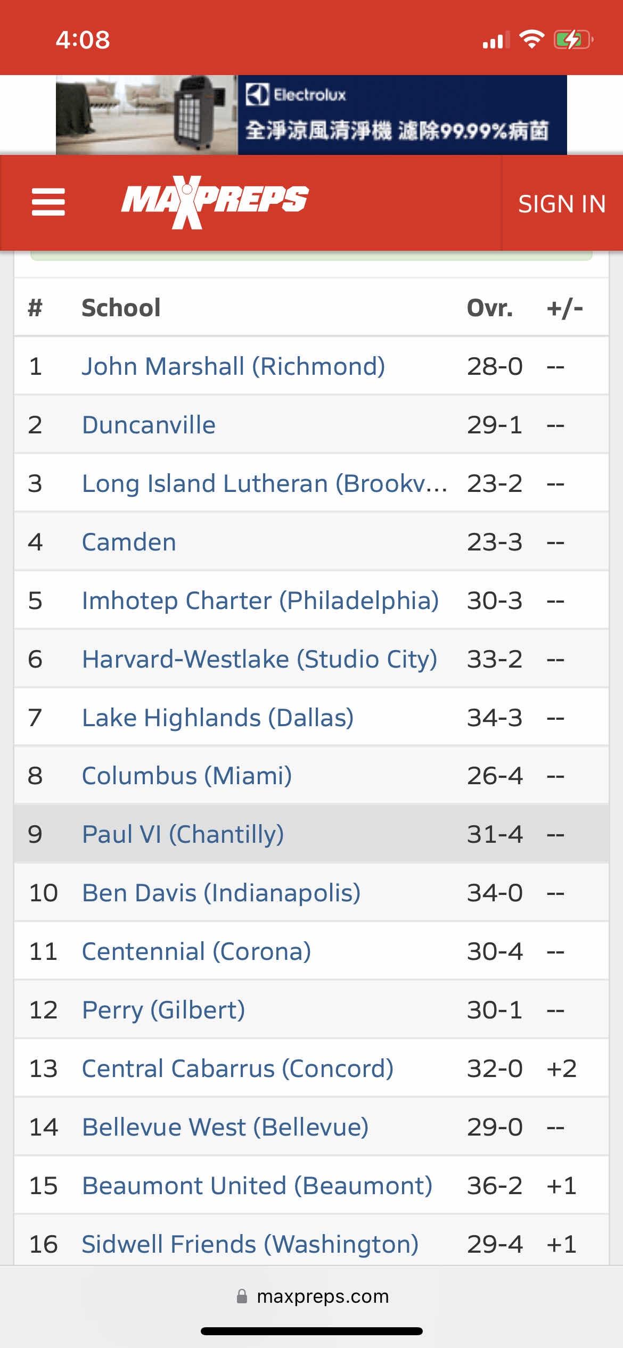The width and height of the screenshot is (623, 1348).
Task: View Imhotep Charter (Philadelphia) page
Action: 260,601
